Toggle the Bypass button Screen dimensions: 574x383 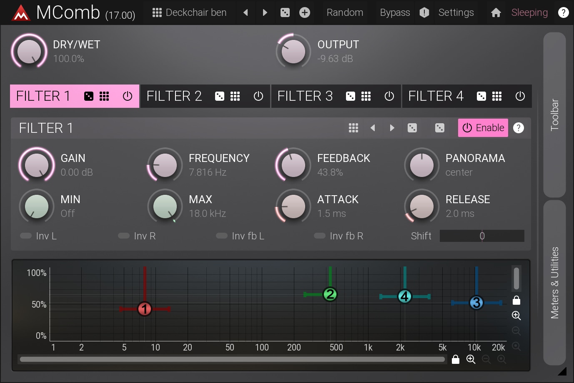point(395,12)
